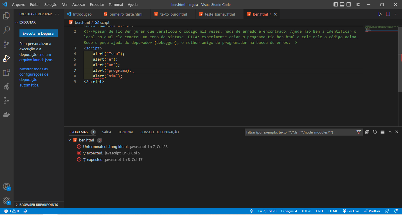Open the Source Control view icon
402x215 pixels.
click(x=6, y=44)
